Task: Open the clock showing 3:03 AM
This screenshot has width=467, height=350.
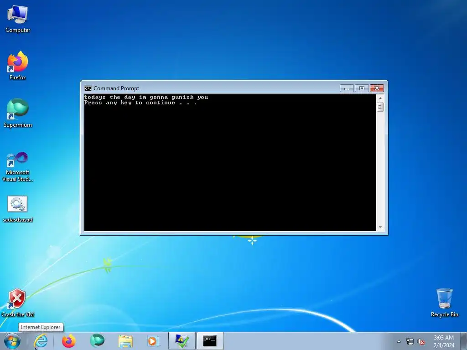Action: (444, 341)
